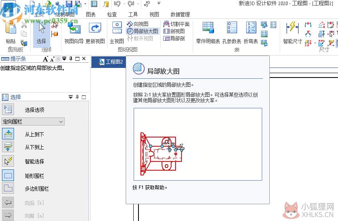
Task: Click the exit door icon in quick access
Action: pos(106,4)
